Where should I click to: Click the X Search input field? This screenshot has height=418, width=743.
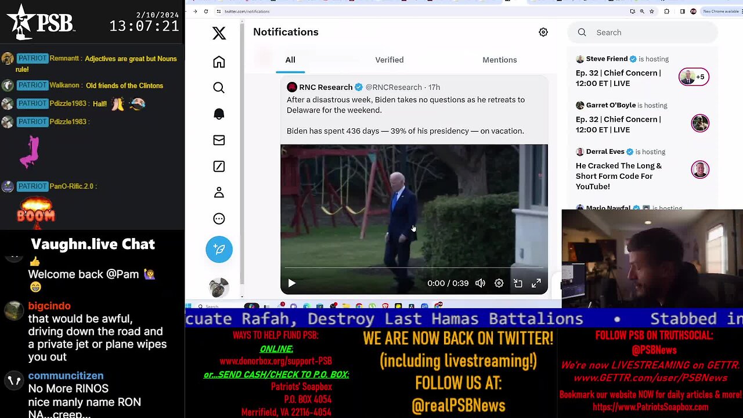pos(643,33)
